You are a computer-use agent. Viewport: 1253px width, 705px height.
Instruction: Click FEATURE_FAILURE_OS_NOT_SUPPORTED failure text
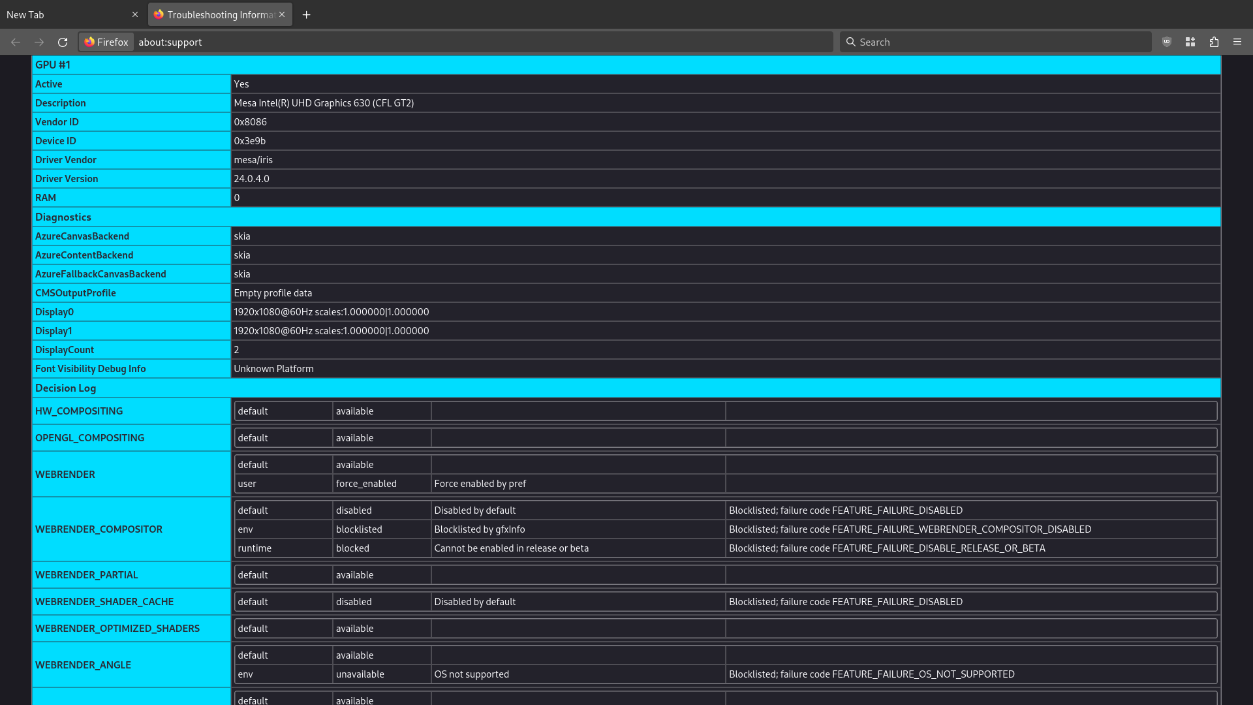point(872,674)
